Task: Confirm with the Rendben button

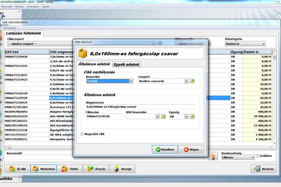Action: tap(164, 150)
